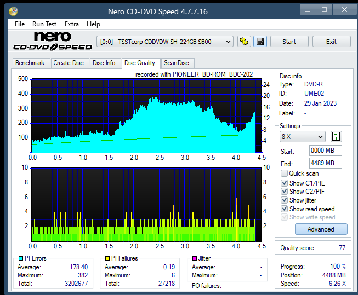Image resolution: width=358 pixels, height=295 pixels.
Task: Close the Nero CD-DVD Speed window
Action: [x=344, y=10]
